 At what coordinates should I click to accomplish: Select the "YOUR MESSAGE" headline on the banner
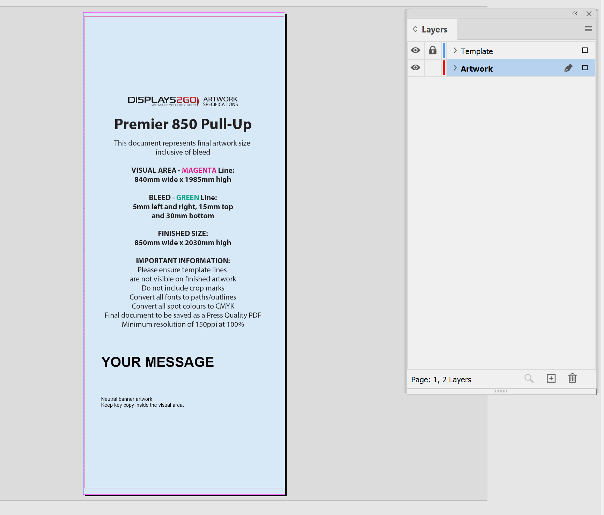(x=157, y=362)
